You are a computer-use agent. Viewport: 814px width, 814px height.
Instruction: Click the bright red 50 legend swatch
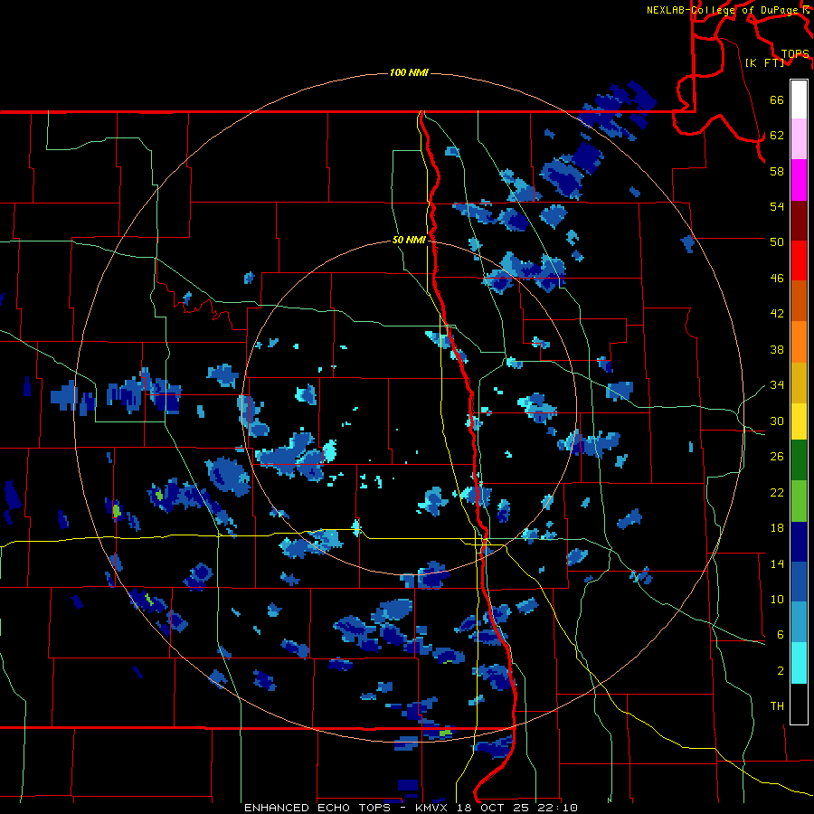click(x=799, y=260)
